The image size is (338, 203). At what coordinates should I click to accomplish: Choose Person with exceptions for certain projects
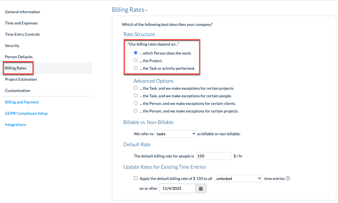coord(136,111)
